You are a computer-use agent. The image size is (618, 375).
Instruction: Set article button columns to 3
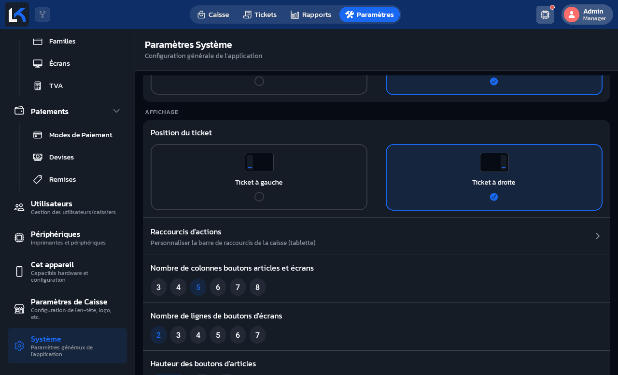[158, 287]
